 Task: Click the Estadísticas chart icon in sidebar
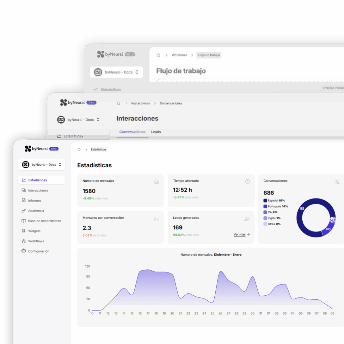(x=24, y=180)
